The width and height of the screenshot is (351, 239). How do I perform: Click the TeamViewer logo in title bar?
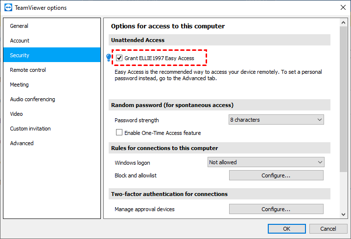7,8
